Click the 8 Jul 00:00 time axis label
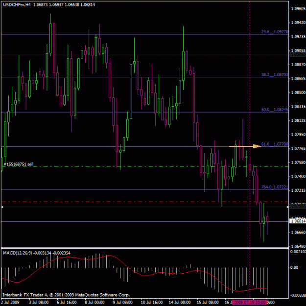The height and width of the screenshot is (306, 306). [94, 302]
